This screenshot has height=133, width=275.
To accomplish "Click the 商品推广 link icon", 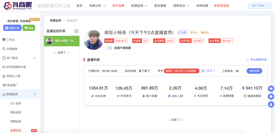I will tap(4, 85).
